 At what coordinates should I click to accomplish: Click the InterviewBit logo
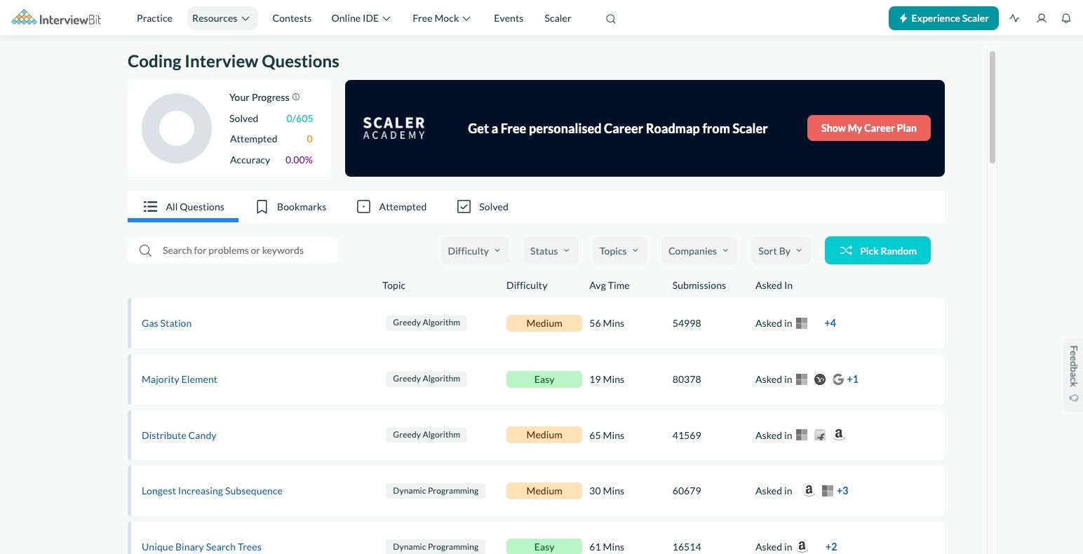(57, 18)
